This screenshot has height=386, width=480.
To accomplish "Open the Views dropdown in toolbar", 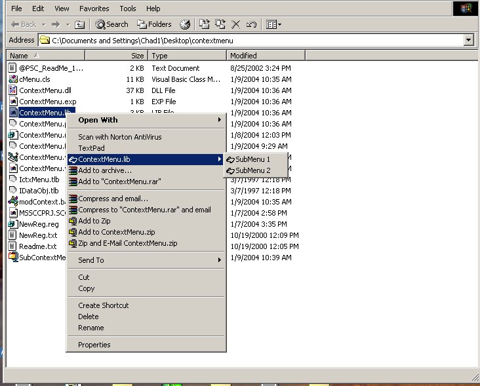I will click(x=273, y=24).
